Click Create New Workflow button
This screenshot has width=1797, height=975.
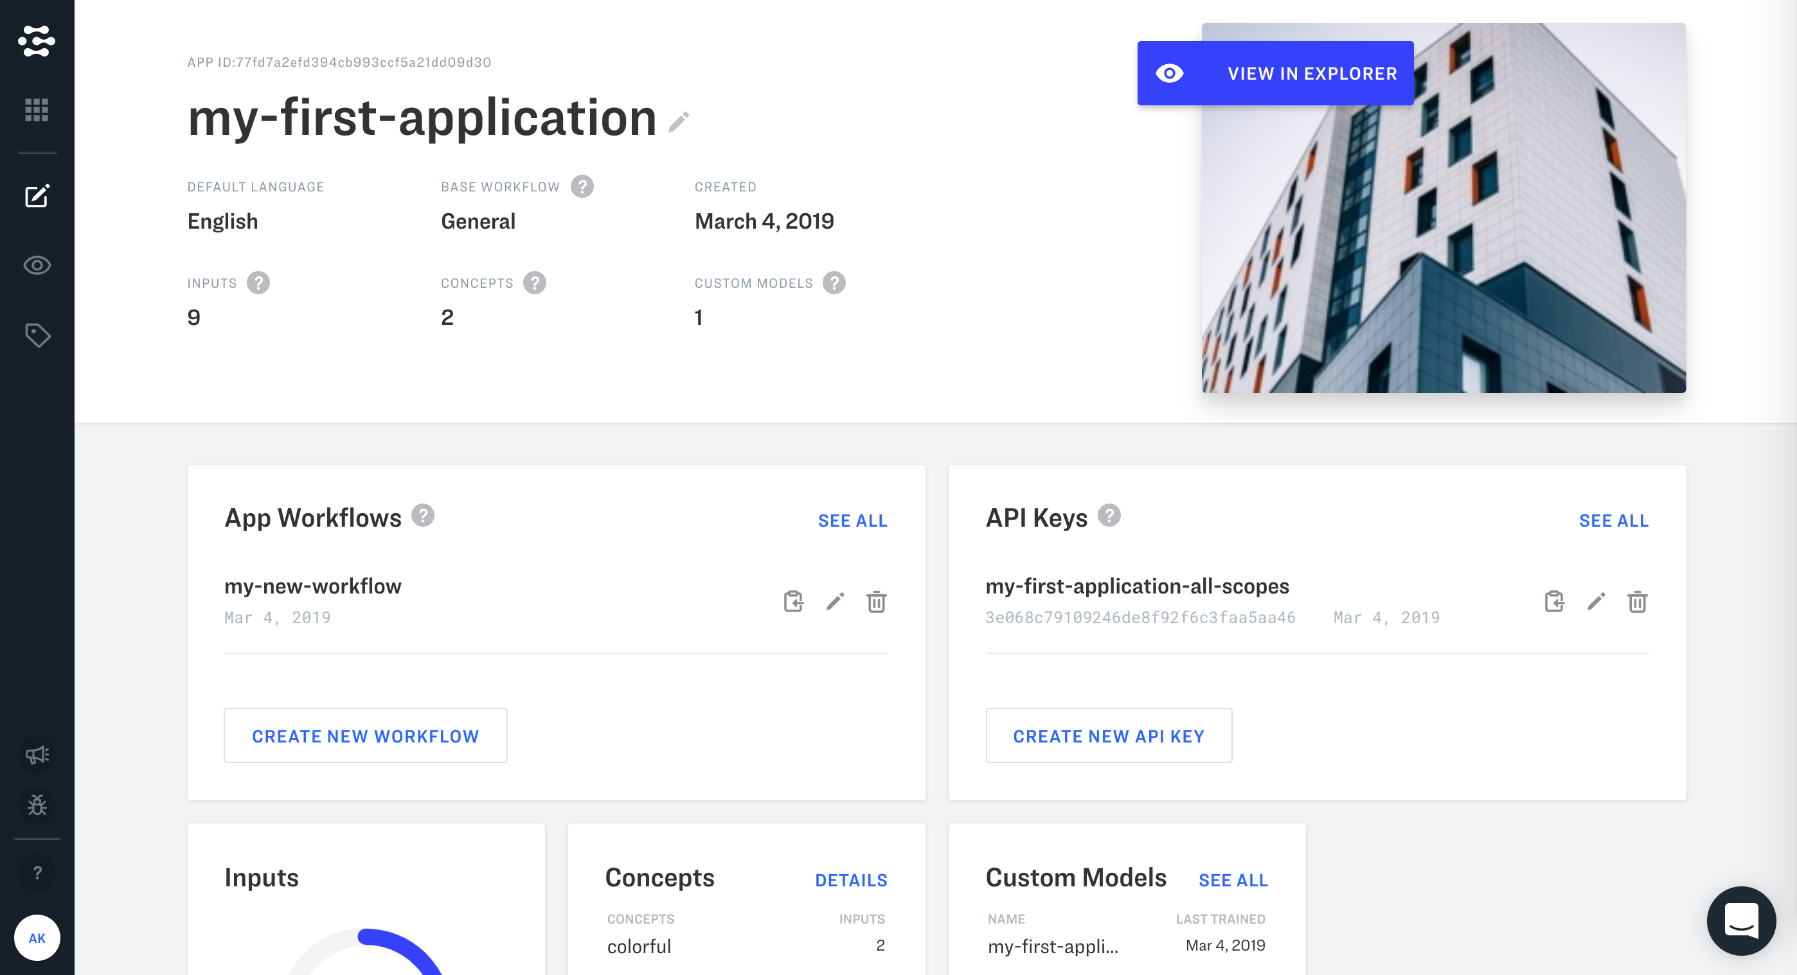click(365, 736)
